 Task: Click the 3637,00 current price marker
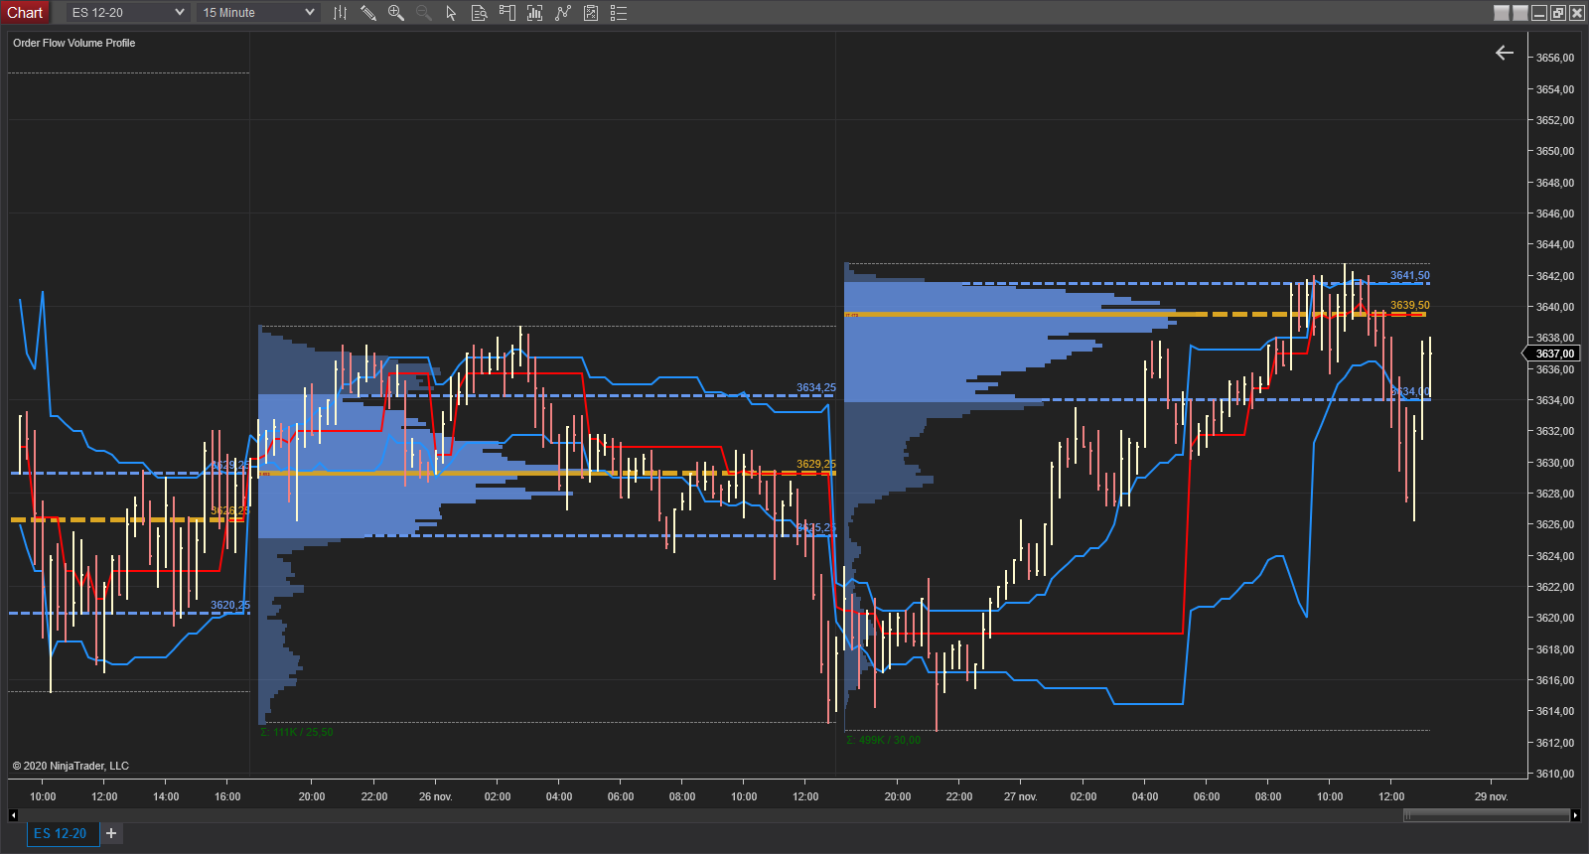point(1551,354)
